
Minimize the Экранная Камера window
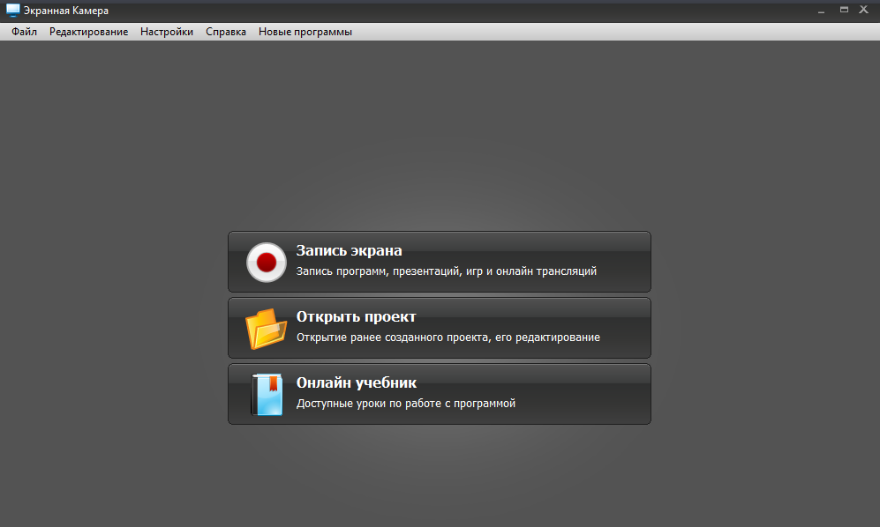point(822,11)
